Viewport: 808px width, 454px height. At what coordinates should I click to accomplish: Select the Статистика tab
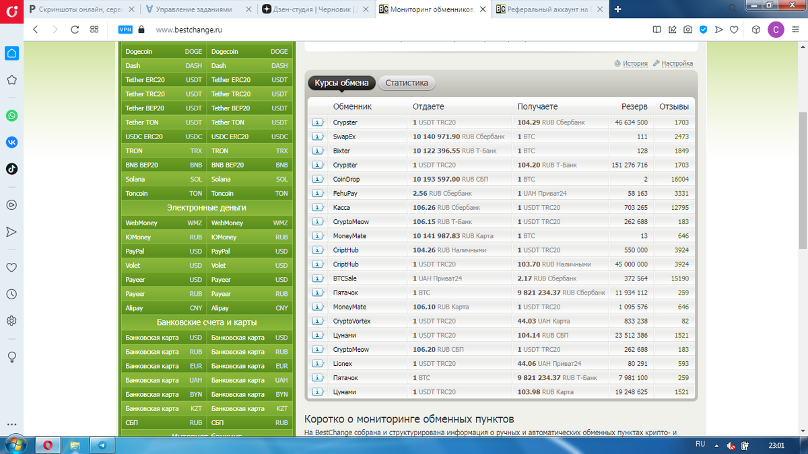coord(407,83)
